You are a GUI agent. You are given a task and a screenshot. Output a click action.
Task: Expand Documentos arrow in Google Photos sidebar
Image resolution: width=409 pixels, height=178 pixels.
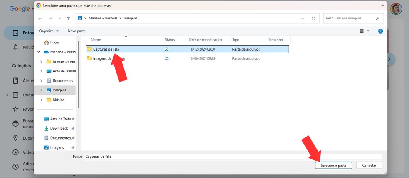pyautogui.click(x=7, y=95)
